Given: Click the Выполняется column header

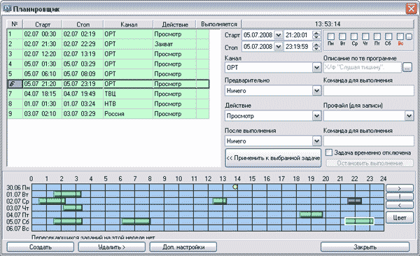Looking at the screenshot, I should (219, 24).
